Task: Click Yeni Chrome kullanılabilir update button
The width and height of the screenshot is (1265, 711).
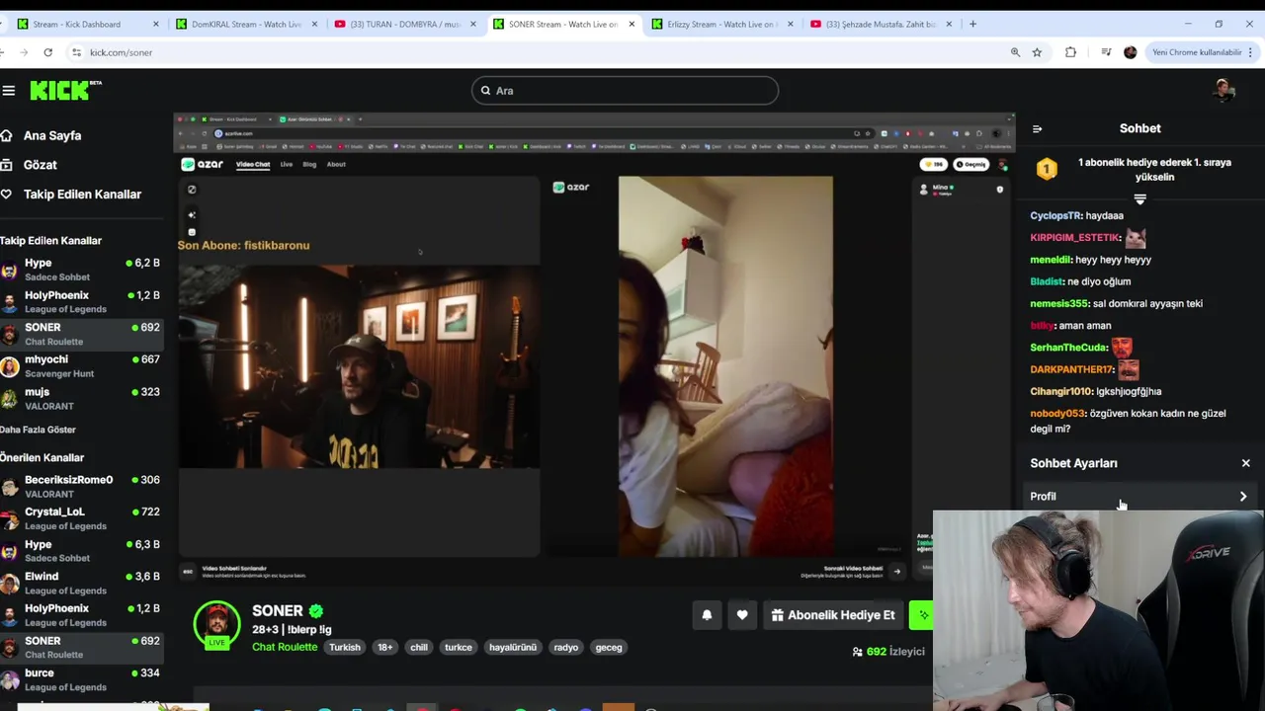Action: click(1197, 52)
